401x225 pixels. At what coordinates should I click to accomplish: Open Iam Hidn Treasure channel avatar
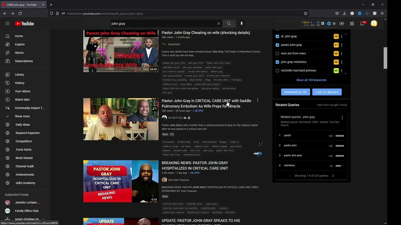coord(164,180)
